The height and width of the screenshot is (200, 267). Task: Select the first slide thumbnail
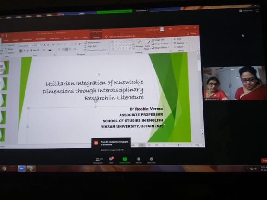click(5, 67)
